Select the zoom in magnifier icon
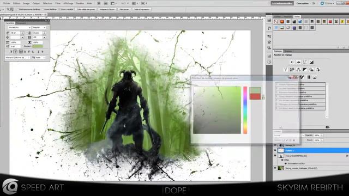349x196 pixels. click(8, 9)
